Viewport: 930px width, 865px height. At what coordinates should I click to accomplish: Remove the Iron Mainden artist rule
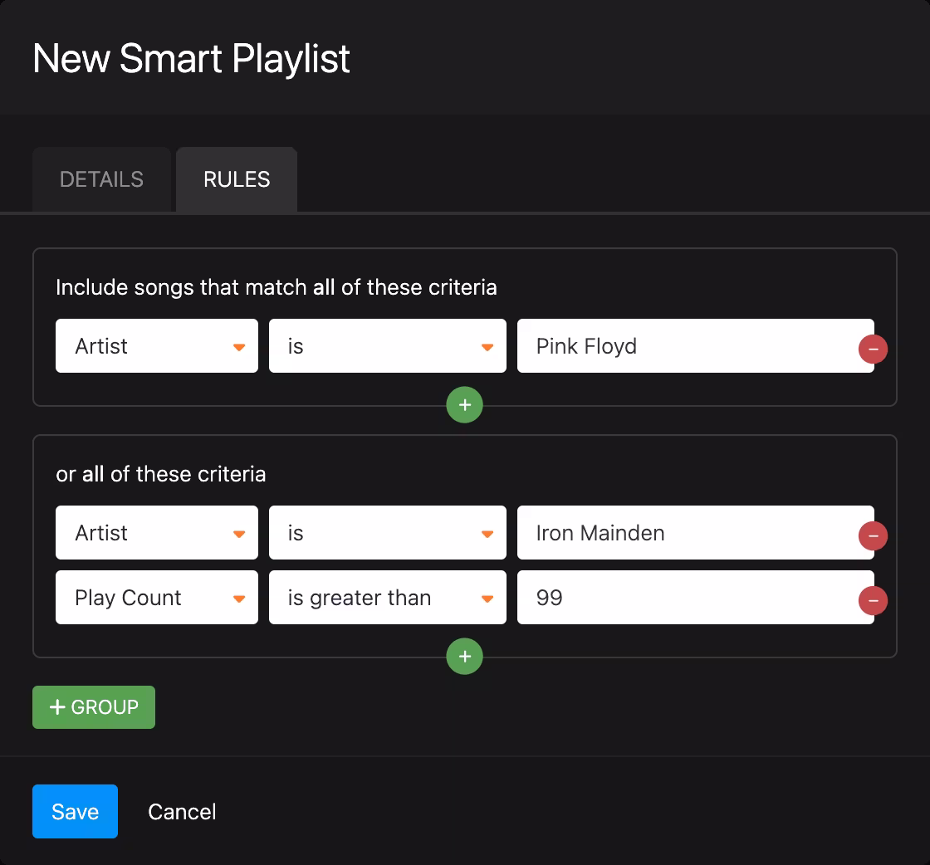point(873,536)
